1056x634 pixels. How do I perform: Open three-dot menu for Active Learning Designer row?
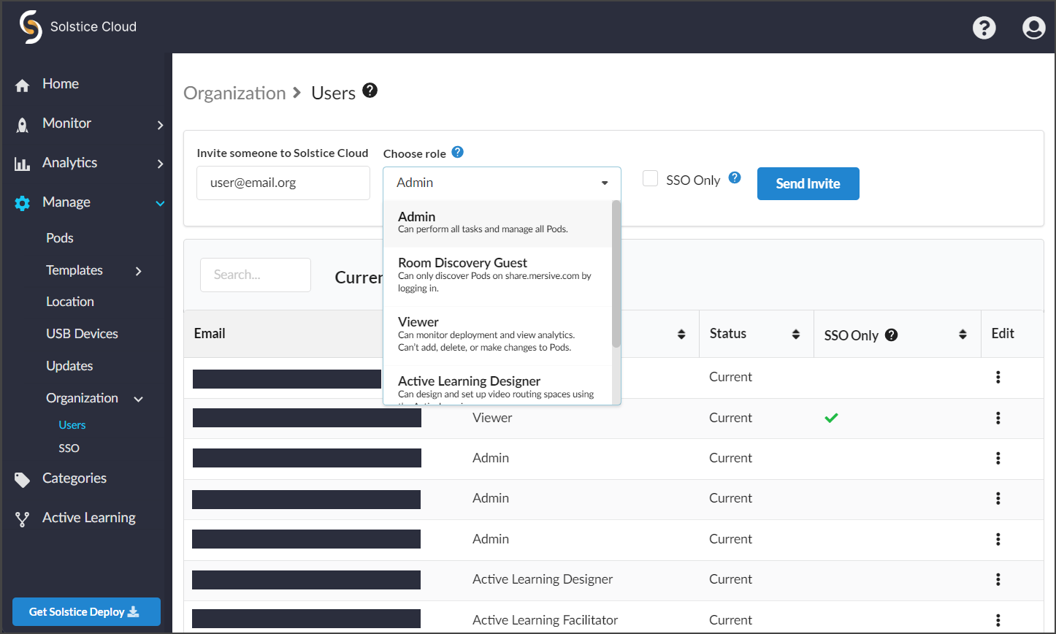tap(998, 579)
